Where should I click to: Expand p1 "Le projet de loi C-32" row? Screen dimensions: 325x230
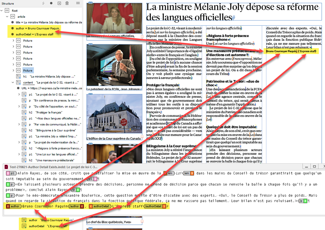[x=19, y=94]
